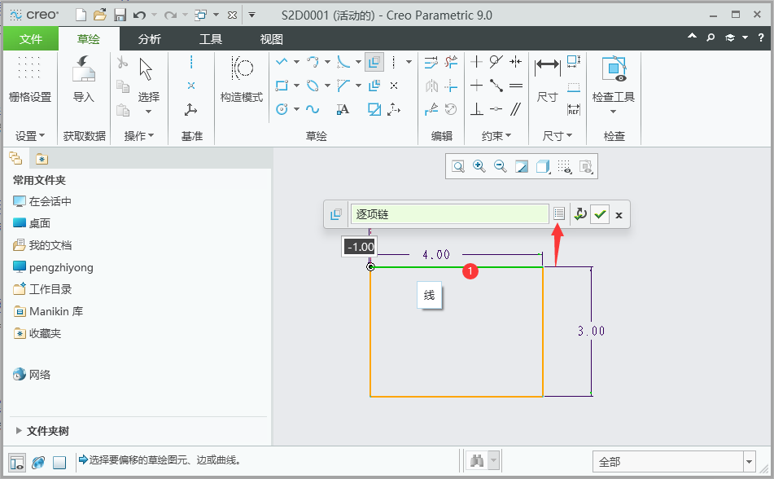The width and height of the screenshot is (774, 479).
Task: Click the Delete Segment trim tool
Action: tap(451, 62)
